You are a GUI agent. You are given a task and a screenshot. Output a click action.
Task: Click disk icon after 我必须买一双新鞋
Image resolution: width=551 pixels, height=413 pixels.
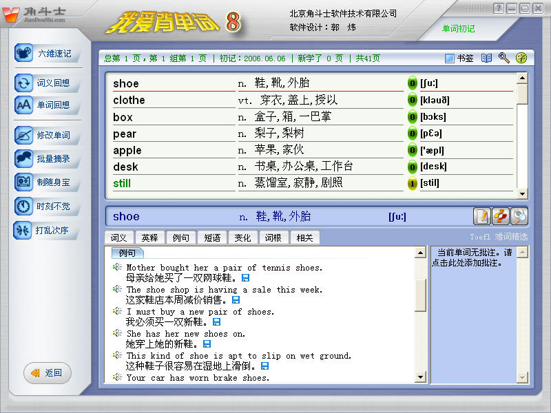point(217,322)
